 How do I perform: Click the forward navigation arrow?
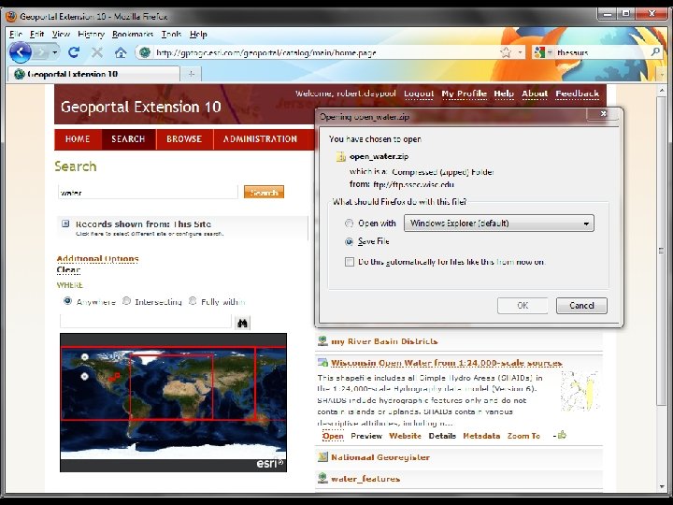[x=41, y=52]
